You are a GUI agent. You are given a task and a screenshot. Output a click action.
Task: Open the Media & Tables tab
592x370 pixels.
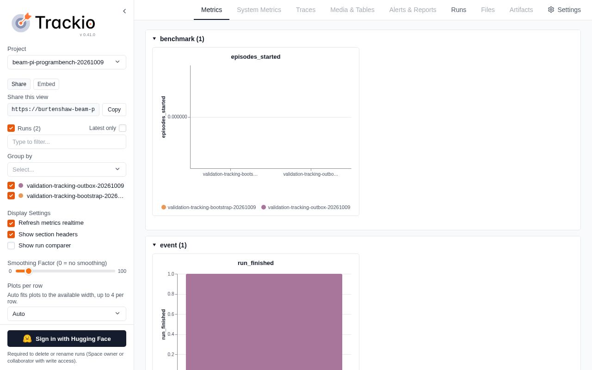coord(352,10)
